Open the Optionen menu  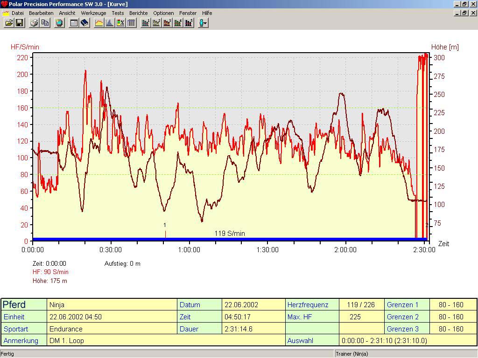(x=163, y=13)
